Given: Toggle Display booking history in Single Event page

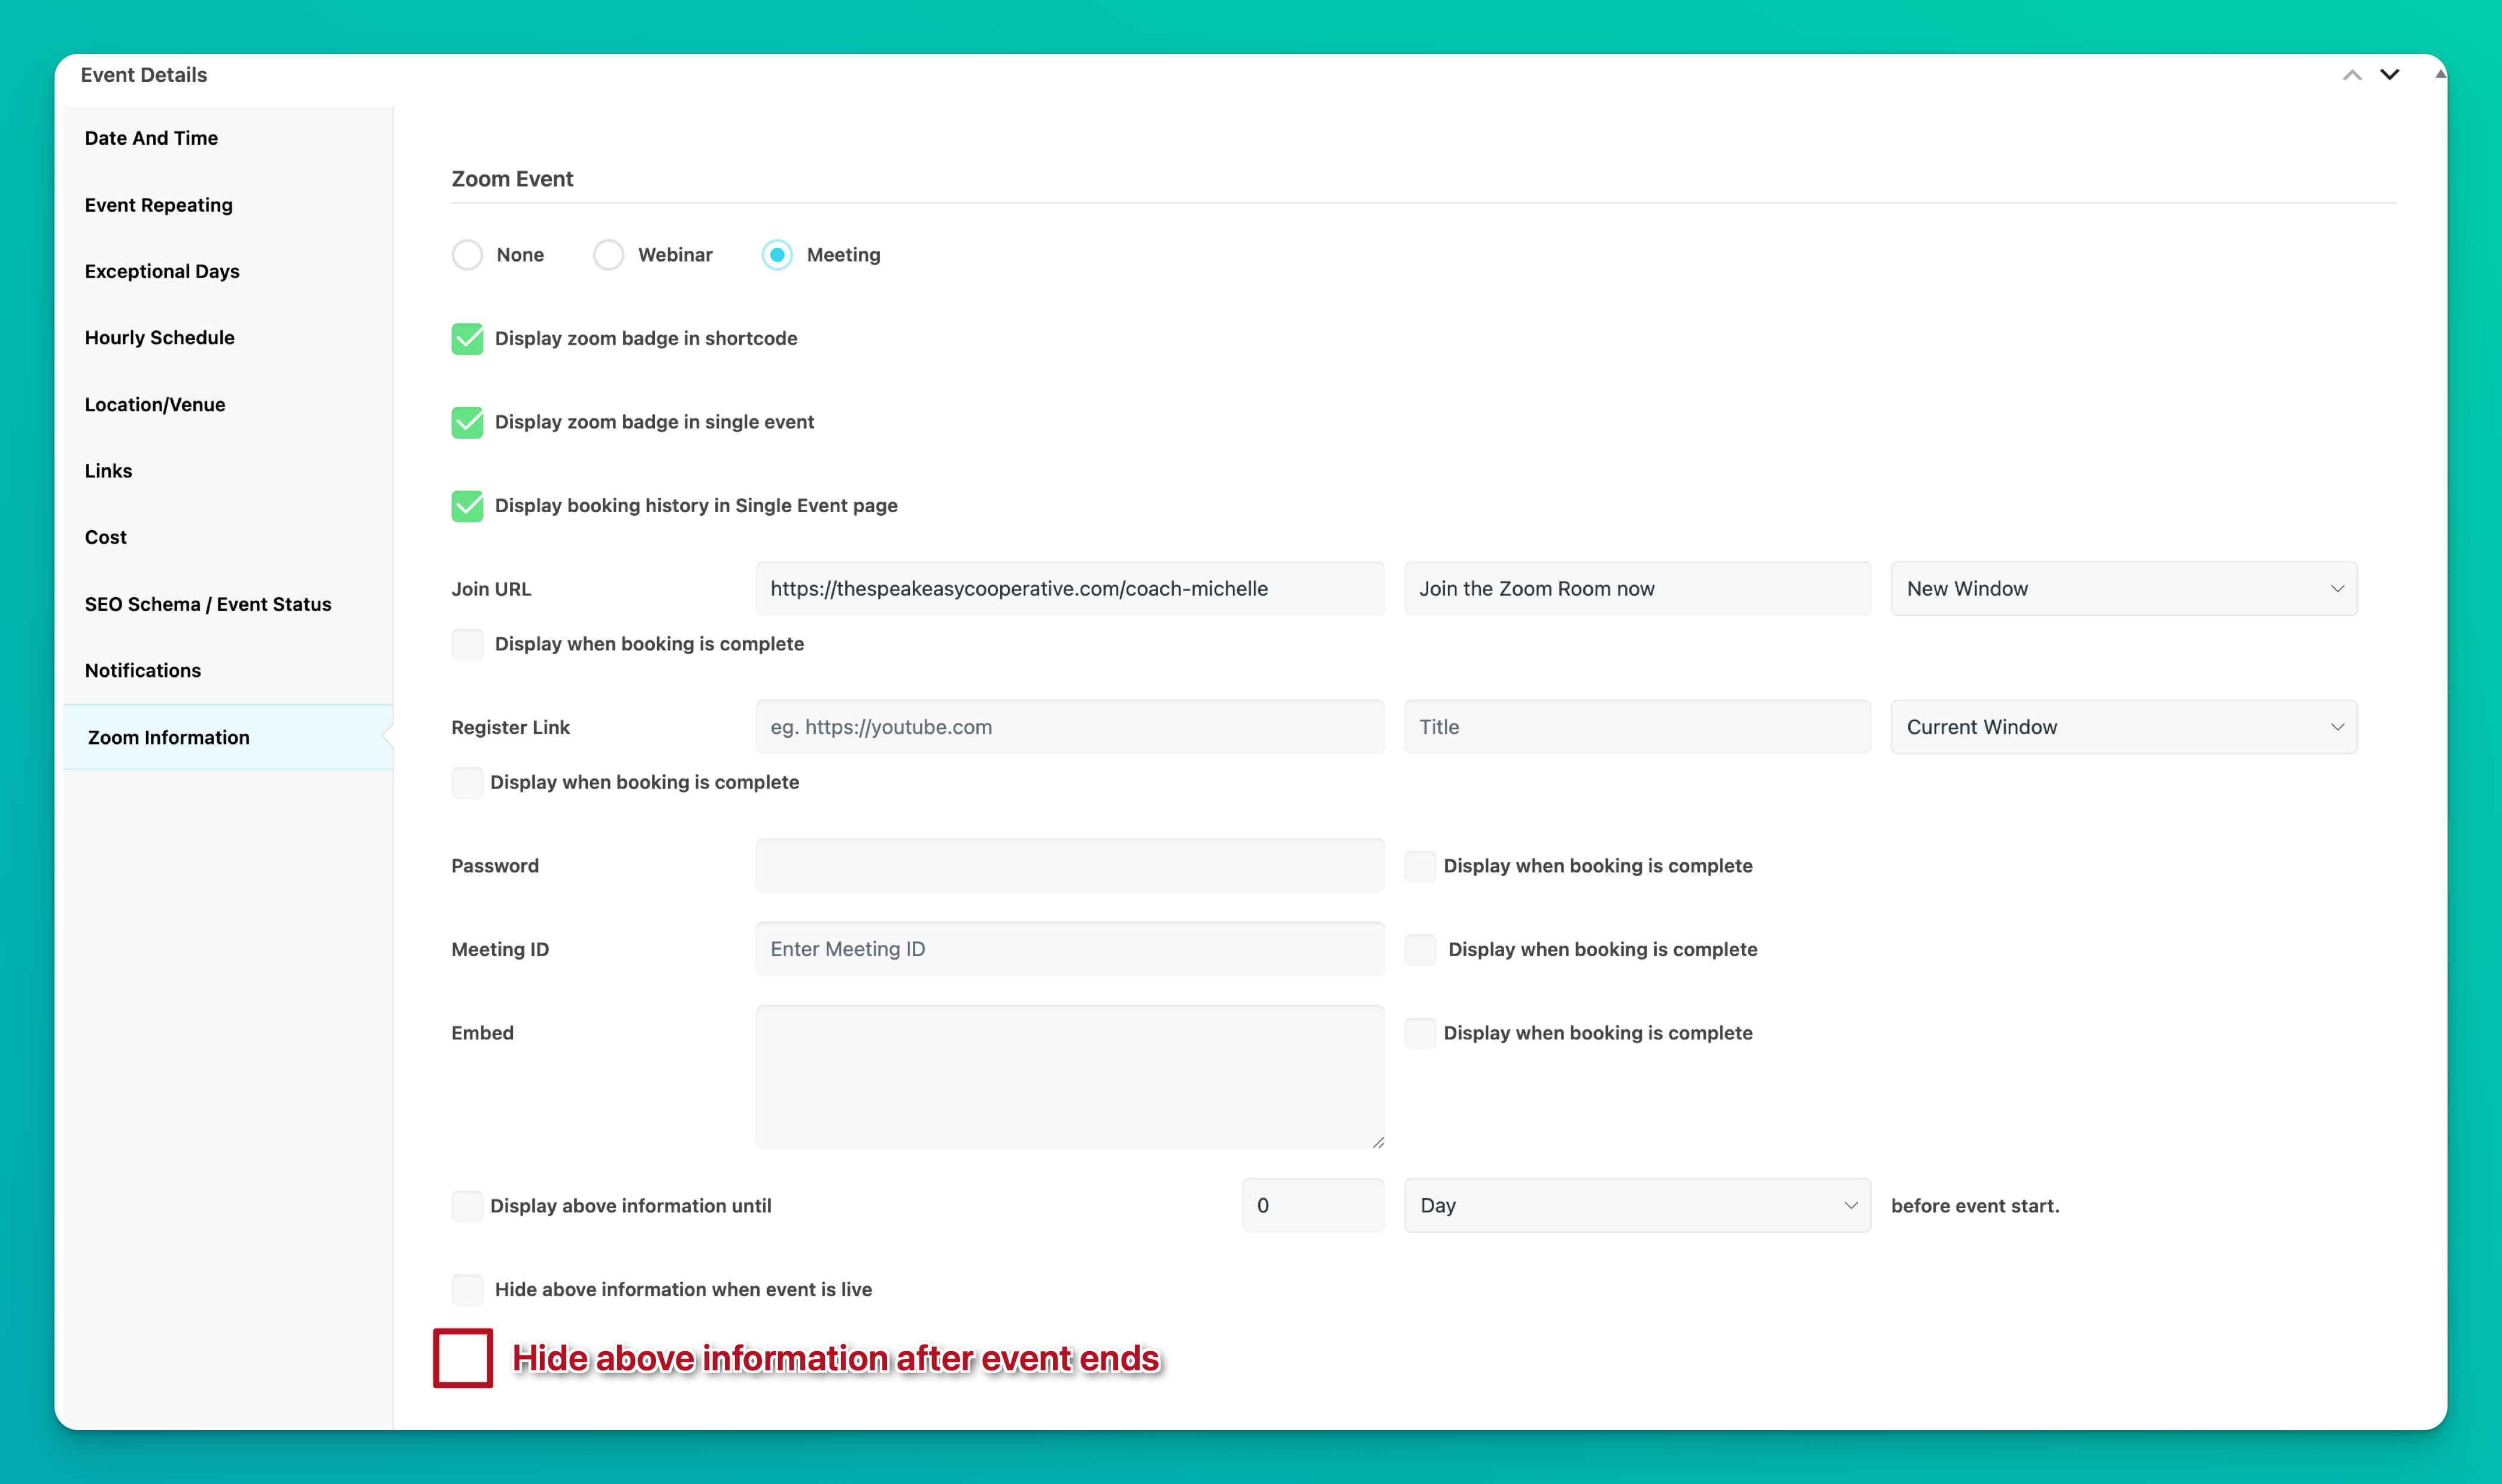Looking at the screenshot, I should [x=467, y=506].
